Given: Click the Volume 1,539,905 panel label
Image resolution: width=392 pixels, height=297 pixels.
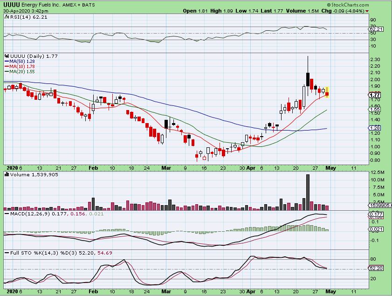Looking at the screenshot, I should (34, 174).
